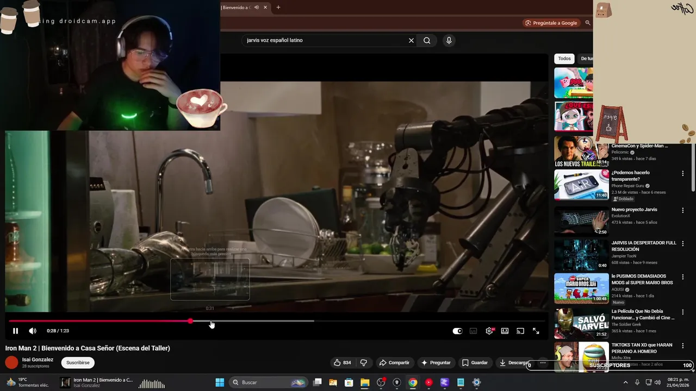Open CinemaCon y Spider-Man video title
Screen dimensions: 696x391
point(639,146)
